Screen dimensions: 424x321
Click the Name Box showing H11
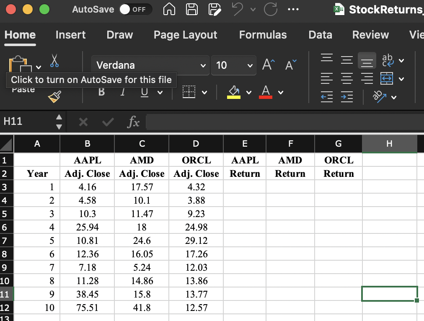point(28,122)
